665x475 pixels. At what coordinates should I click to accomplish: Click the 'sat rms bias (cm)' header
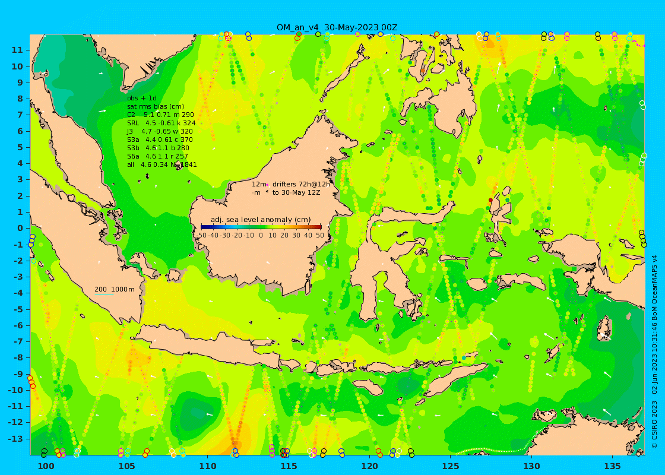coord(155,106)
